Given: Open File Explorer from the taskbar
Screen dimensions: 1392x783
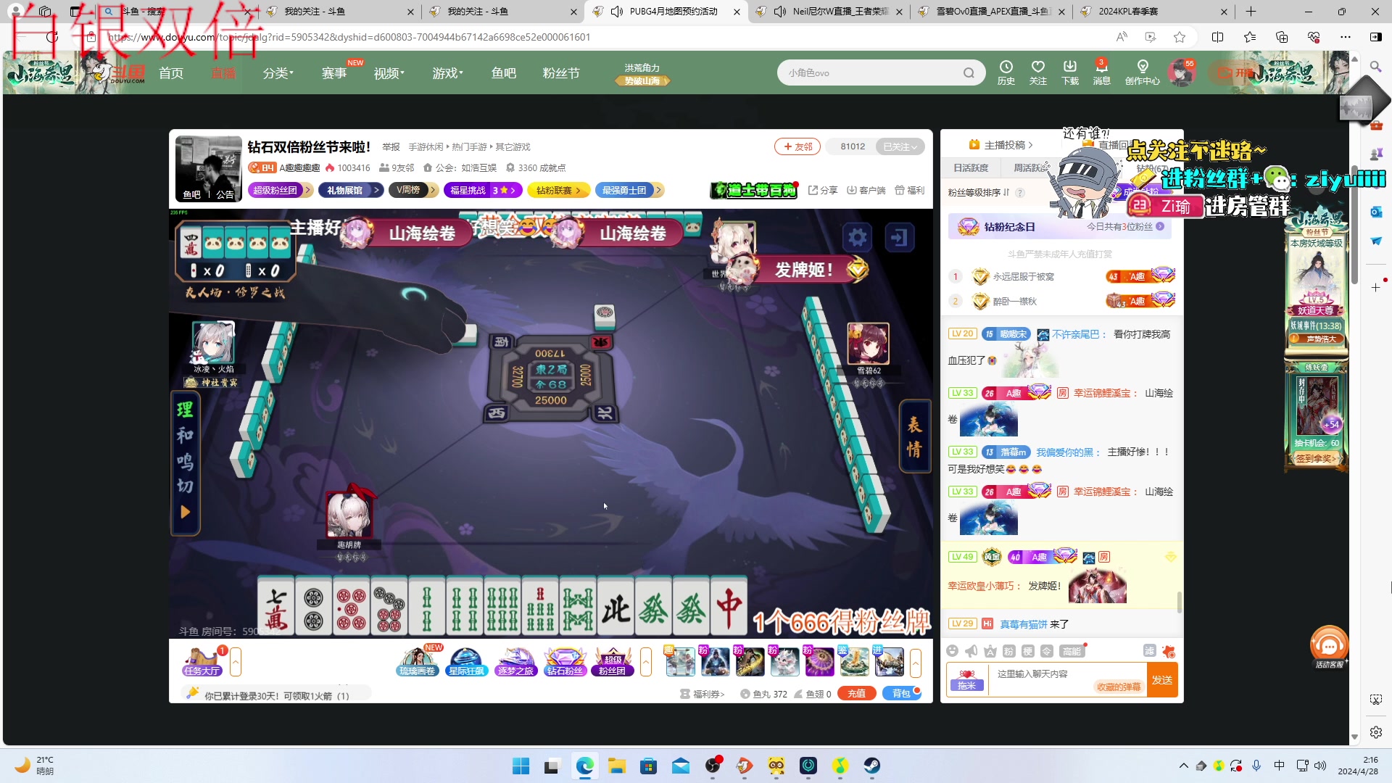Looking at the screenshot, I should click(617, 766).
